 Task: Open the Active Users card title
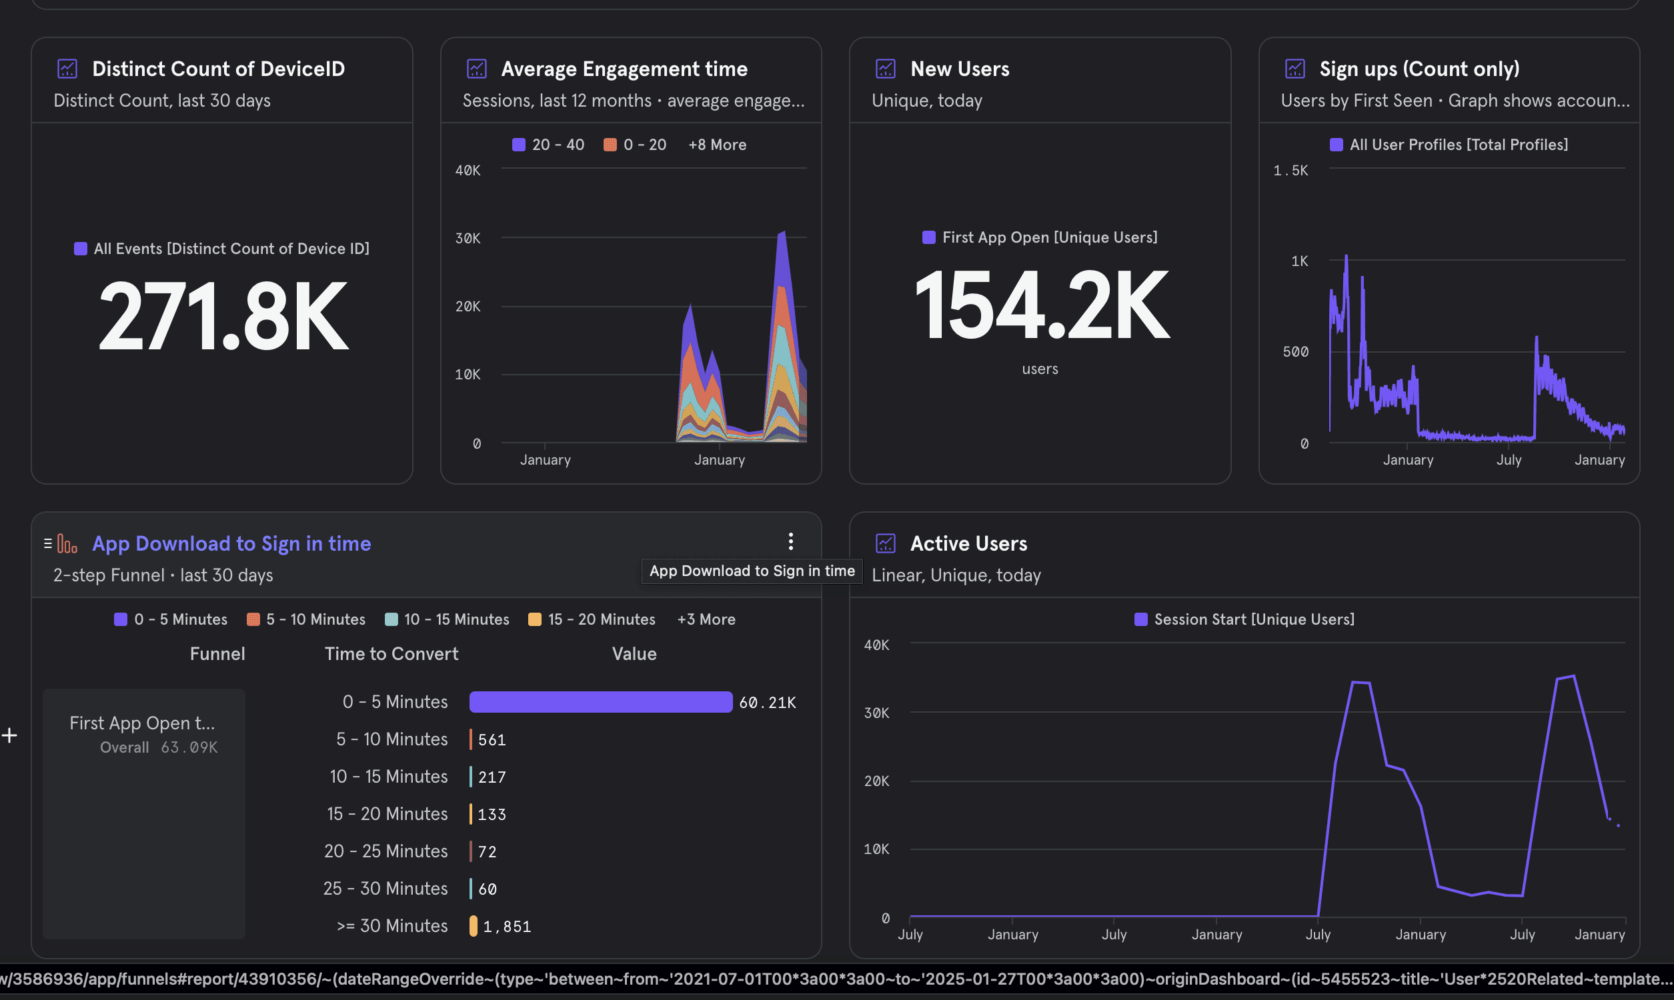(x=968, y=544)
